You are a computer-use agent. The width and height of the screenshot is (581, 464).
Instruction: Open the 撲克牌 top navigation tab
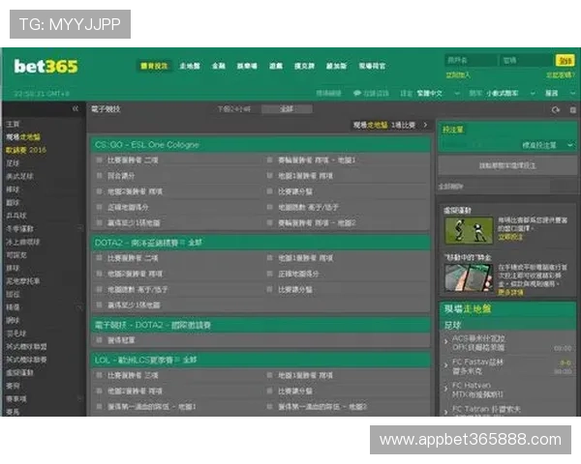tap(304, 66)
